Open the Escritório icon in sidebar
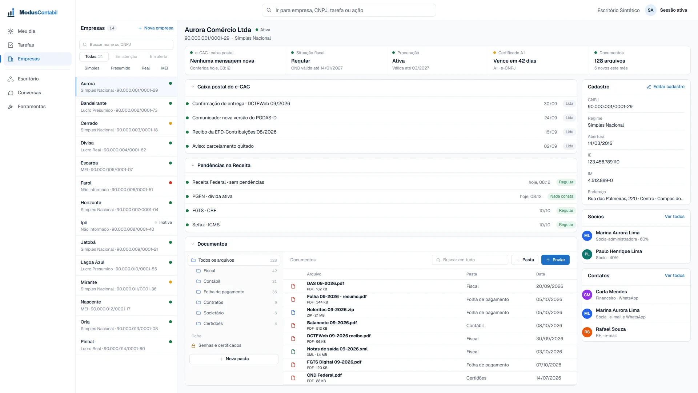This screenshot has height=393, width=698. click(11, 79)
